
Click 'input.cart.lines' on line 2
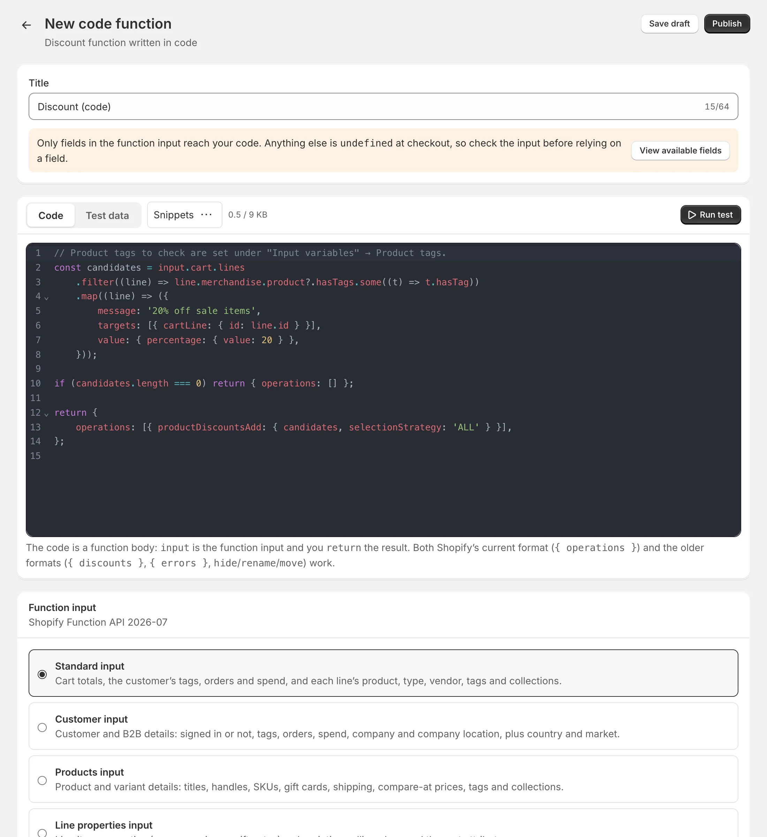(x=201, y=267)
